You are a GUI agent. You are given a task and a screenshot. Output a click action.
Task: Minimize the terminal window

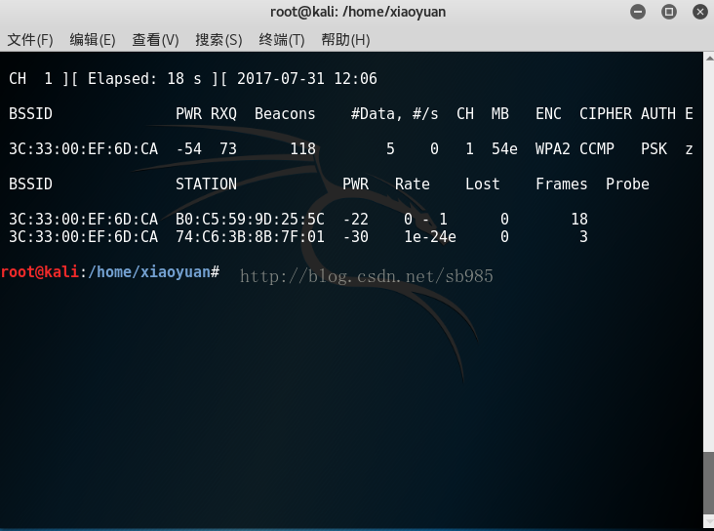638,12
